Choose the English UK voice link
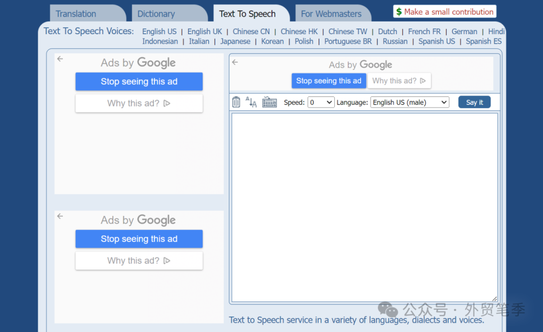The image size is (543, 332). point(205,32)
